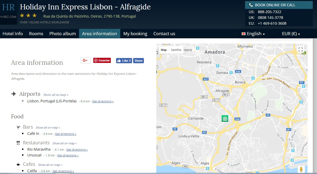Click the green hotel marker on map
The image size is (317, 174).
pos(225,118)
